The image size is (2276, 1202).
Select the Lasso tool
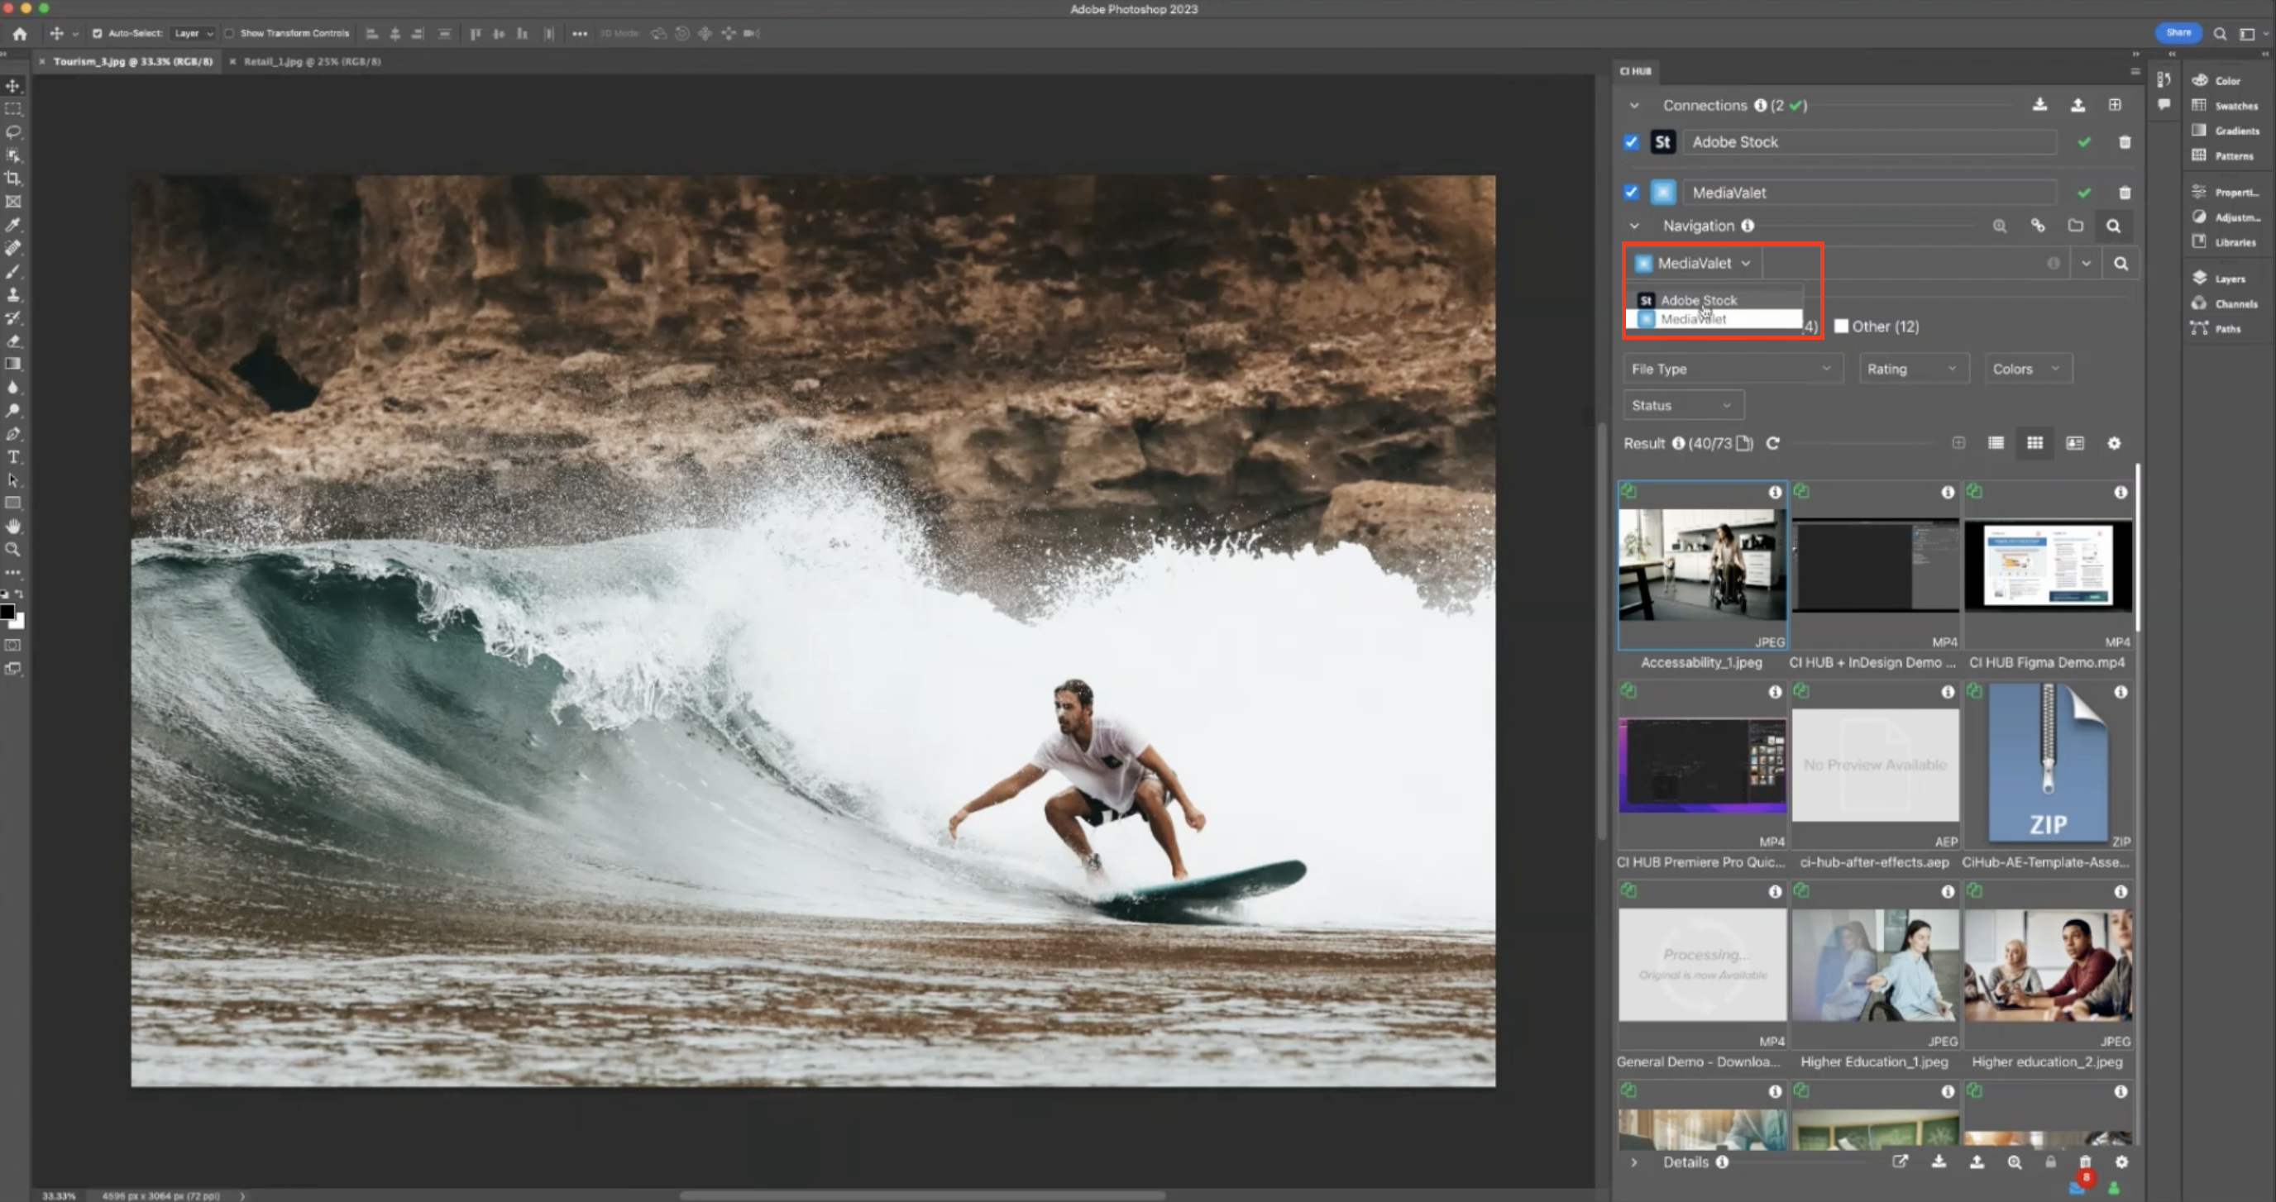(x=13, y=131)
